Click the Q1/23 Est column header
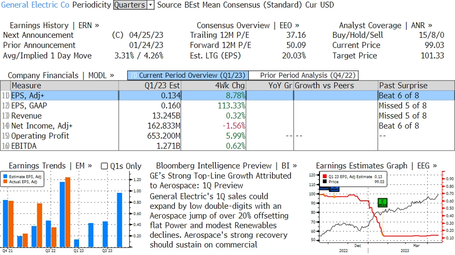Viewport: 455px width, 255px height. [150, 86]
